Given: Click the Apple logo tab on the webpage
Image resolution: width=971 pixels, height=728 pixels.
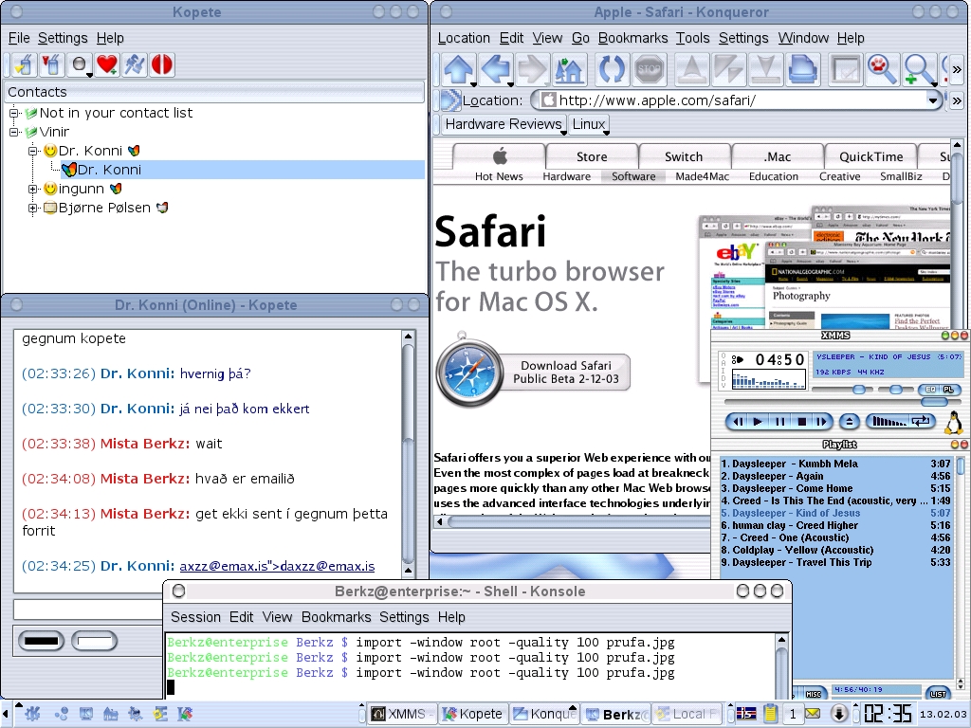Looking at the screenshot, I should [x=499, y=156].
